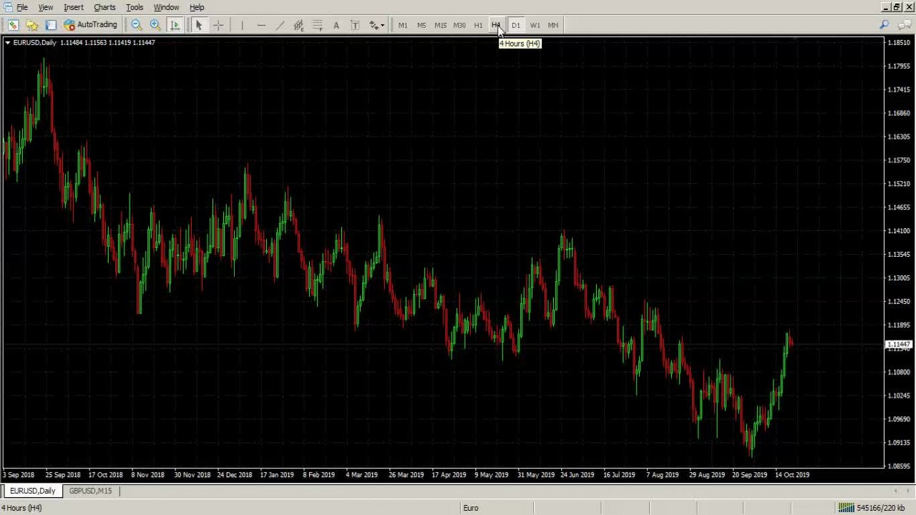916x515 pixels.
Task: Toggle AutoTrading on
Action: 91,25
